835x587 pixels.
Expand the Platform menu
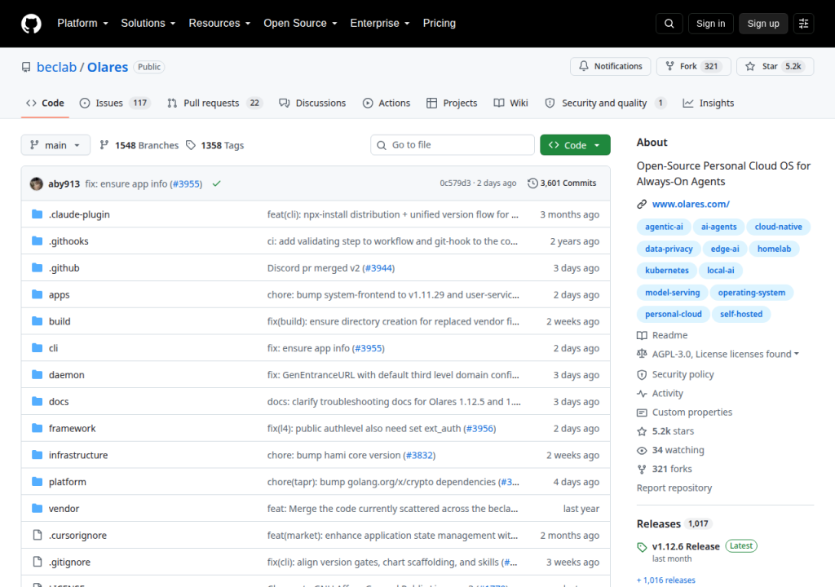click(x=82, y=24)
